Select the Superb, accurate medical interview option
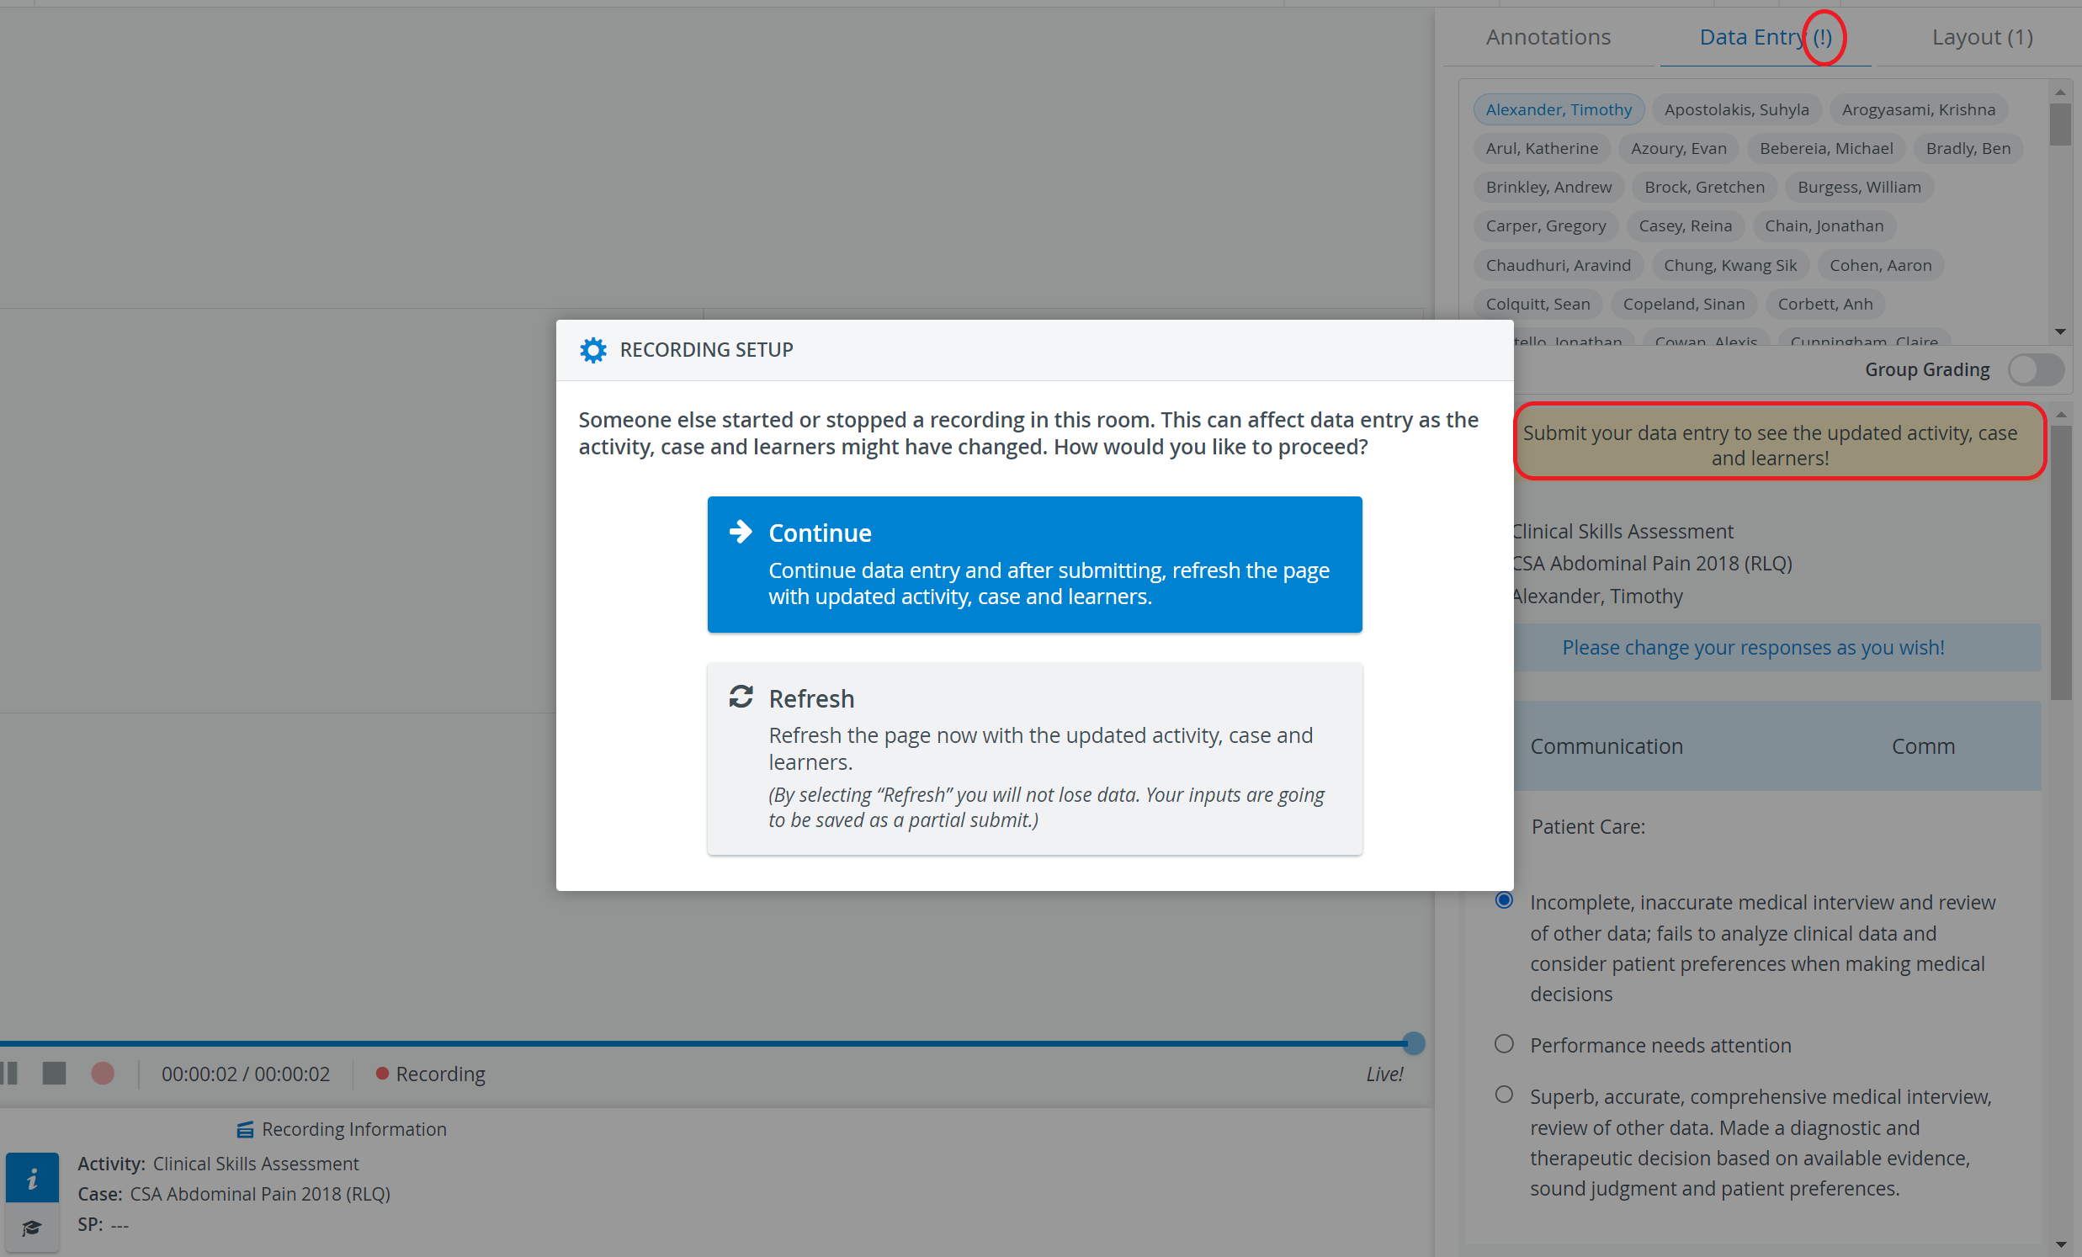The width and height of the screenshot is (2082, 1257). [x=1504, y=1095]
